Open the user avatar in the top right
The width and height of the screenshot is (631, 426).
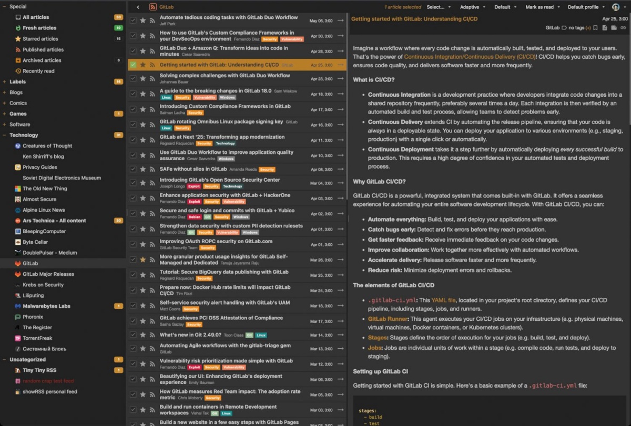click(x=615, y=7)
